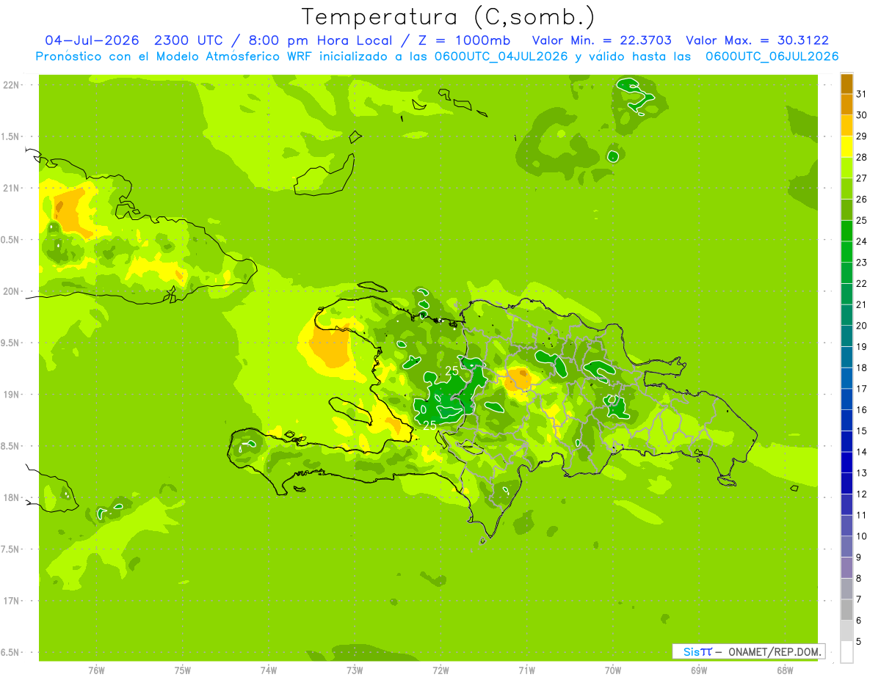
Task: Click the "21N" latitude label
Action: tap(11, 188)
